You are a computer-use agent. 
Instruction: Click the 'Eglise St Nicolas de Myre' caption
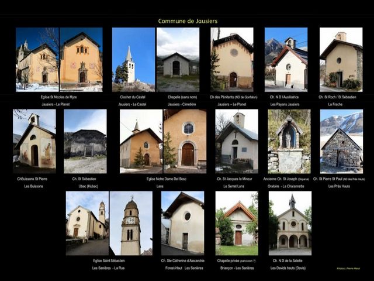tap(58, 97)
